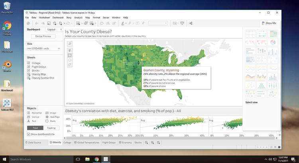Click the Sort ascending toolbar icon

(108, 23)
